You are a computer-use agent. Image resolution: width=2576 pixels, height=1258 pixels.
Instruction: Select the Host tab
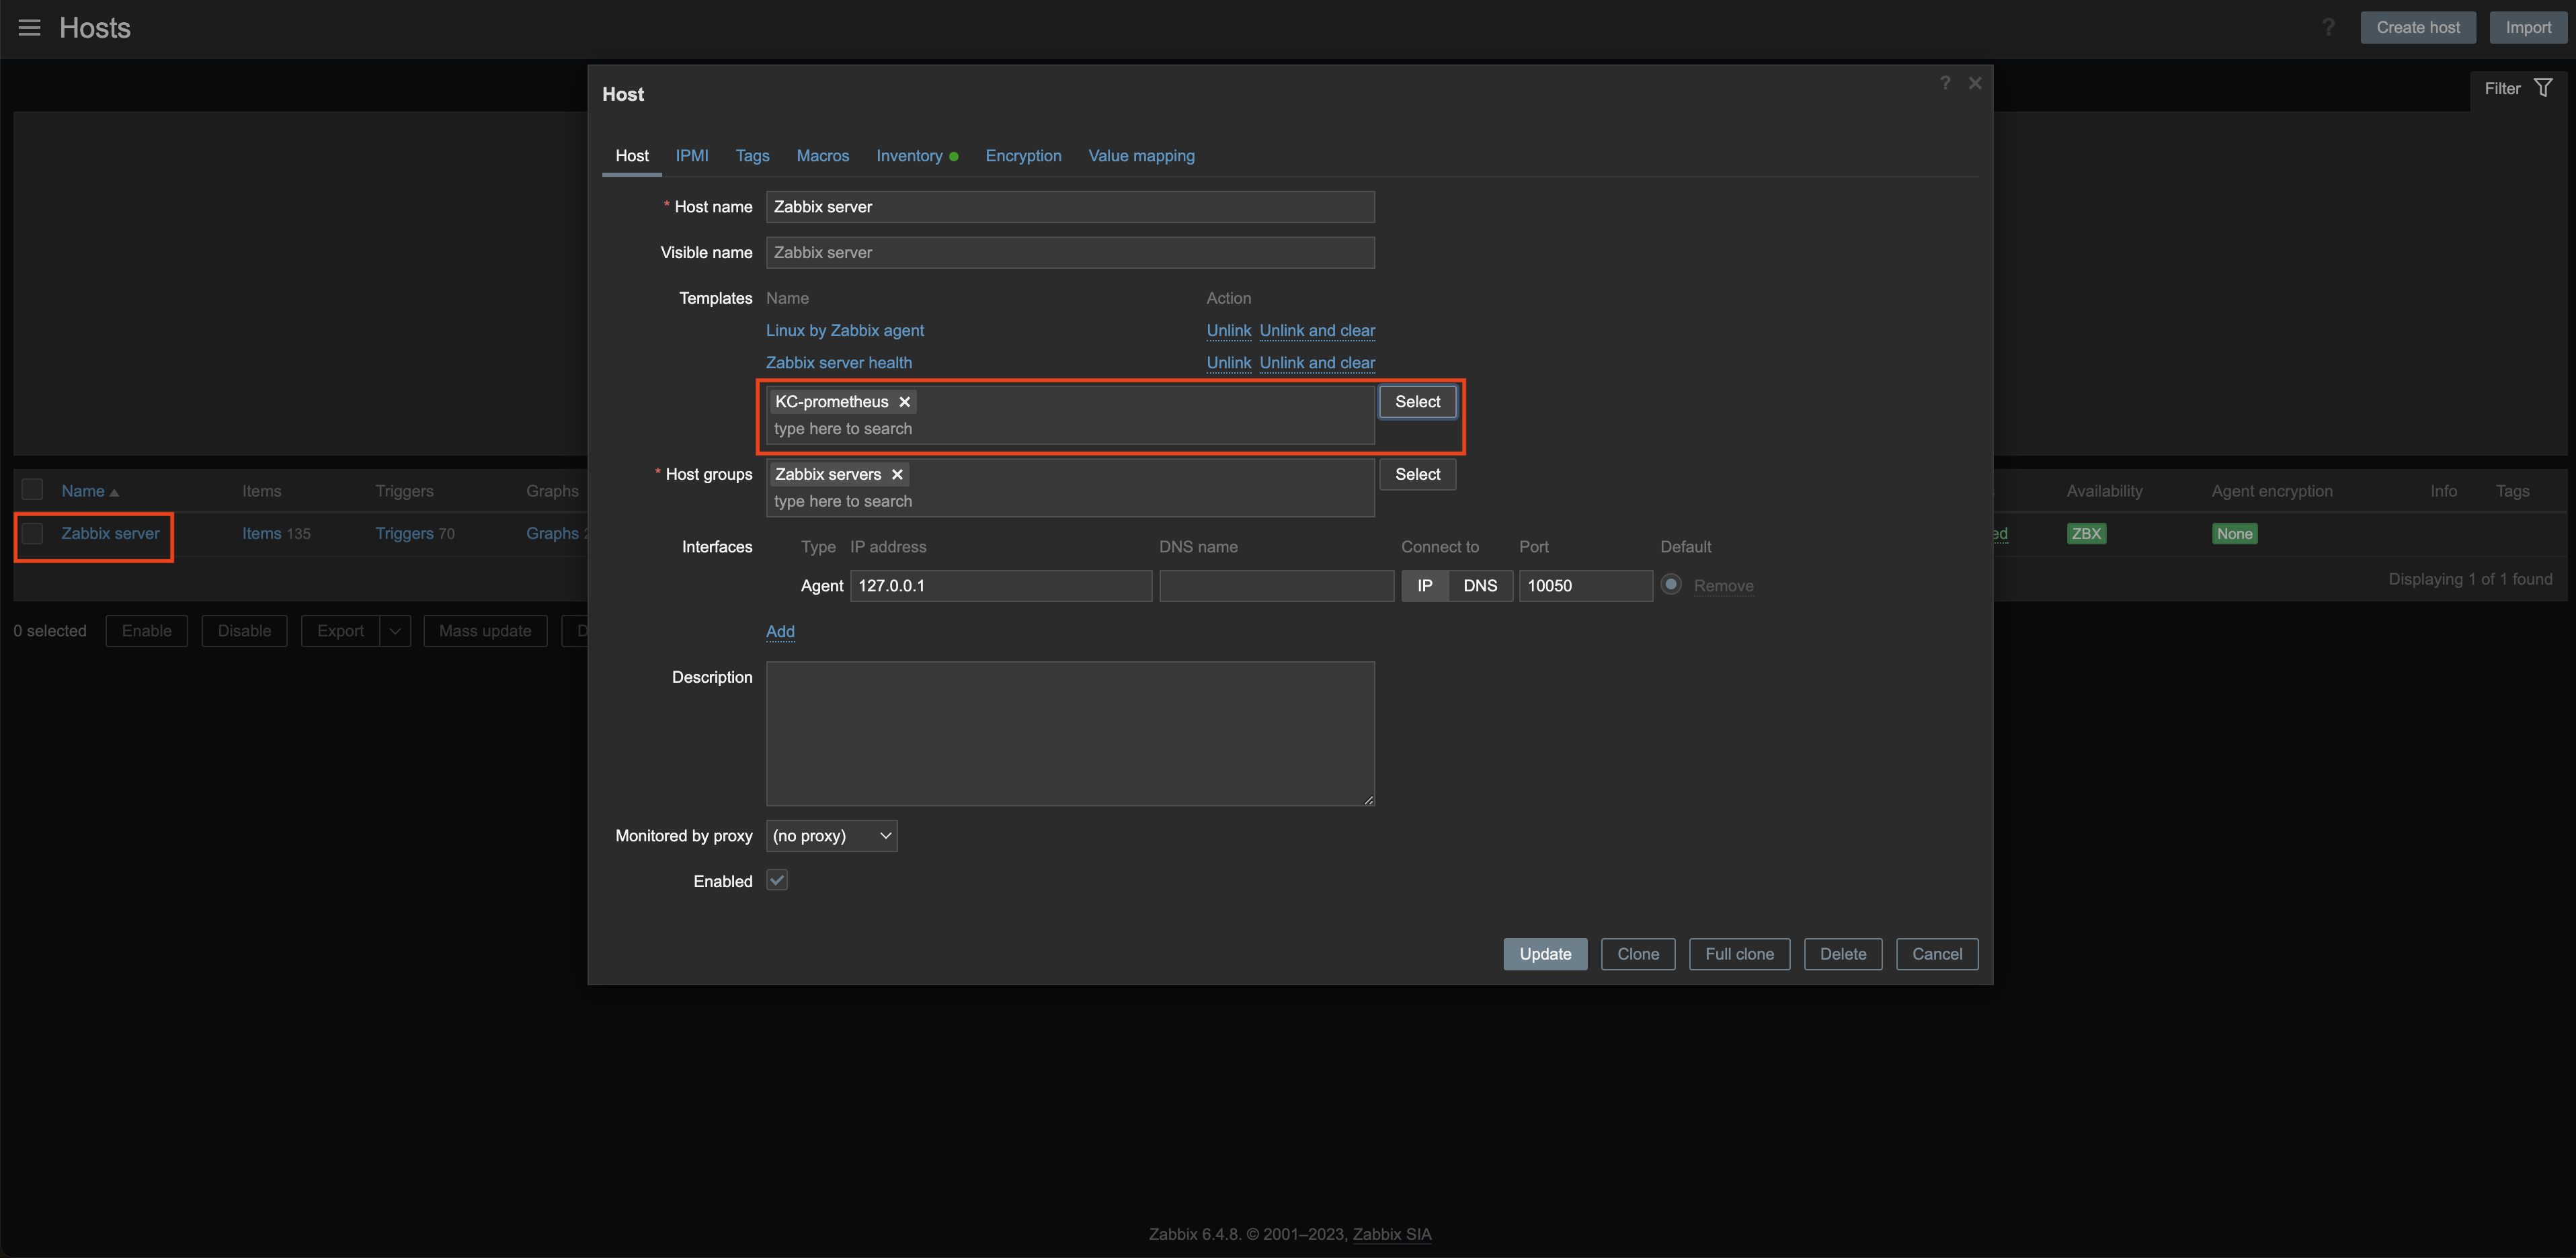click(x=632, y=156)
